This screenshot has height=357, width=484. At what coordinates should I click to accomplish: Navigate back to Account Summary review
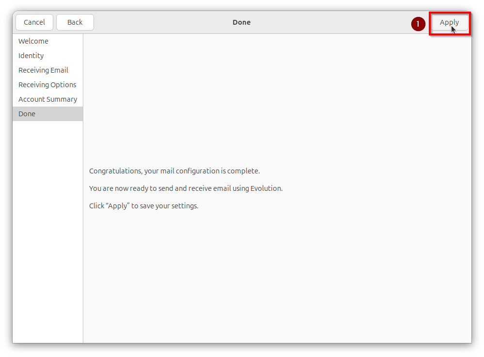pos(47,99)
